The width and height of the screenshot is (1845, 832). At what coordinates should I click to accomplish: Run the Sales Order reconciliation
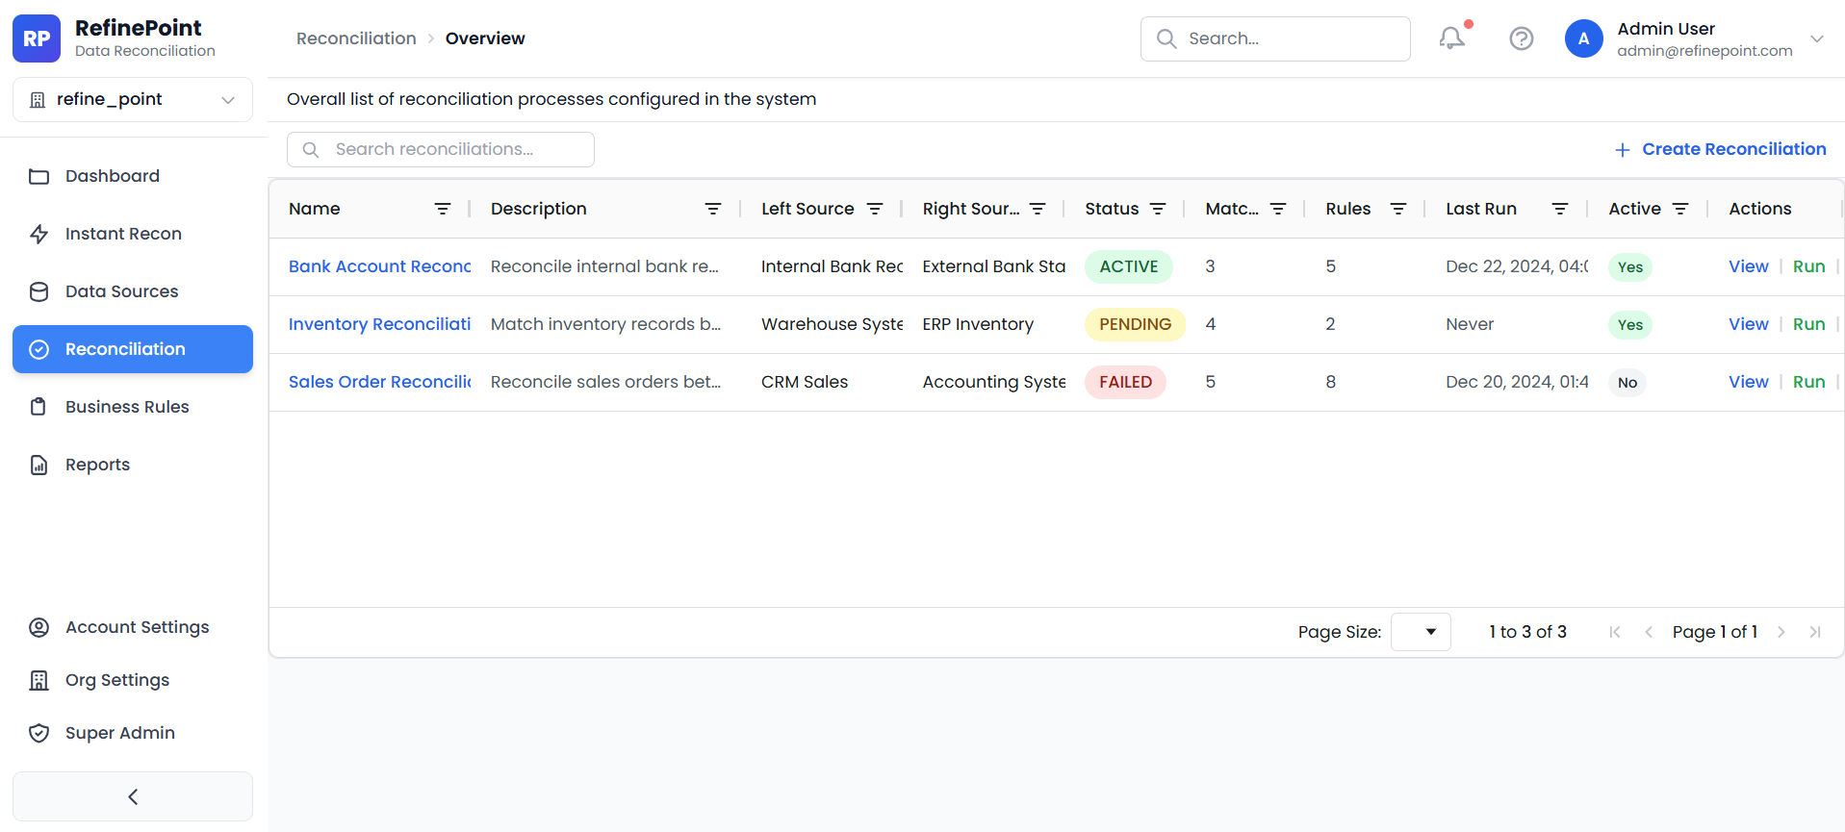[1808, 382]
